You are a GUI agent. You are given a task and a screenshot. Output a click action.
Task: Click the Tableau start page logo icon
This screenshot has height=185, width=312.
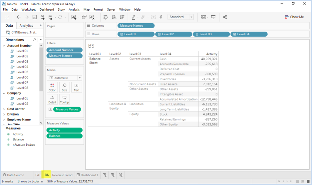7,17
